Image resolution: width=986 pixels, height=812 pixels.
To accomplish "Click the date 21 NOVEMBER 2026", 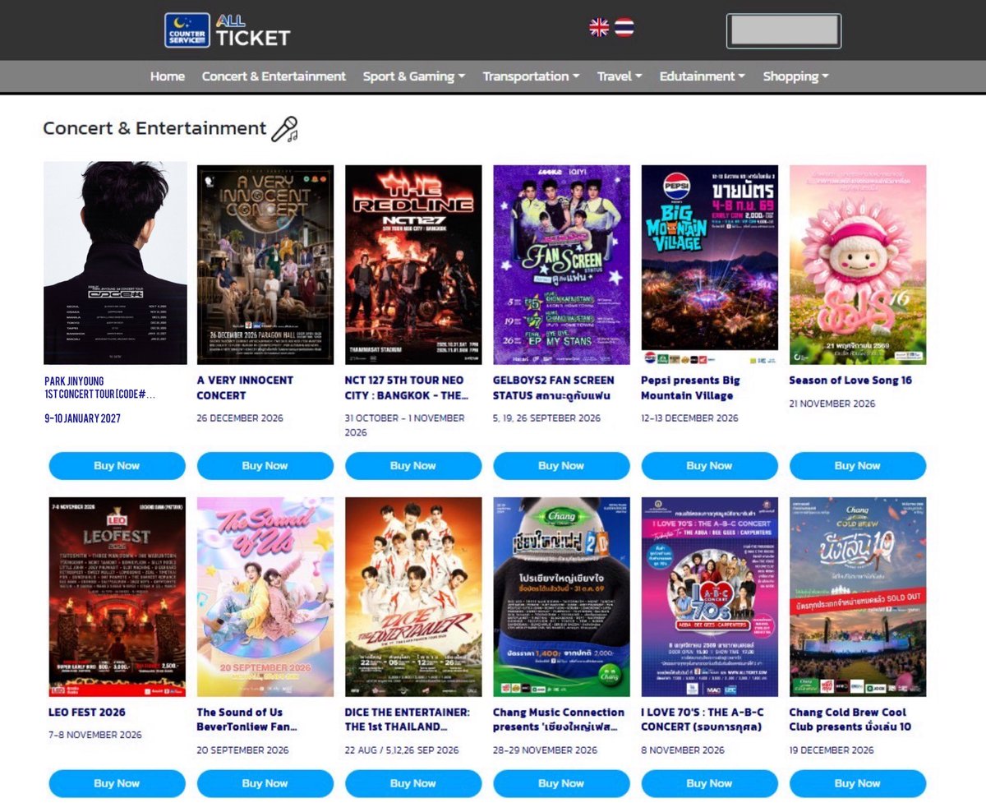I will click(x=832, y=404).
